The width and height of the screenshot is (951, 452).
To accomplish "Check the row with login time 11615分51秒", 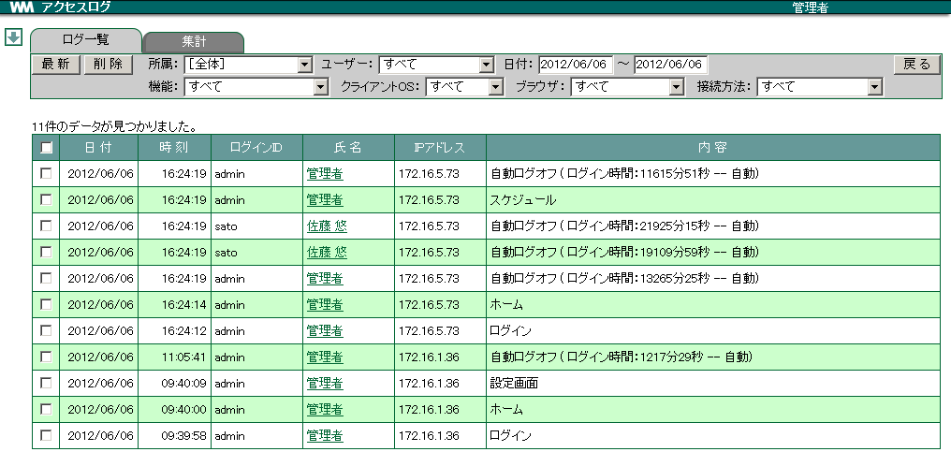I will click(46, 173).
